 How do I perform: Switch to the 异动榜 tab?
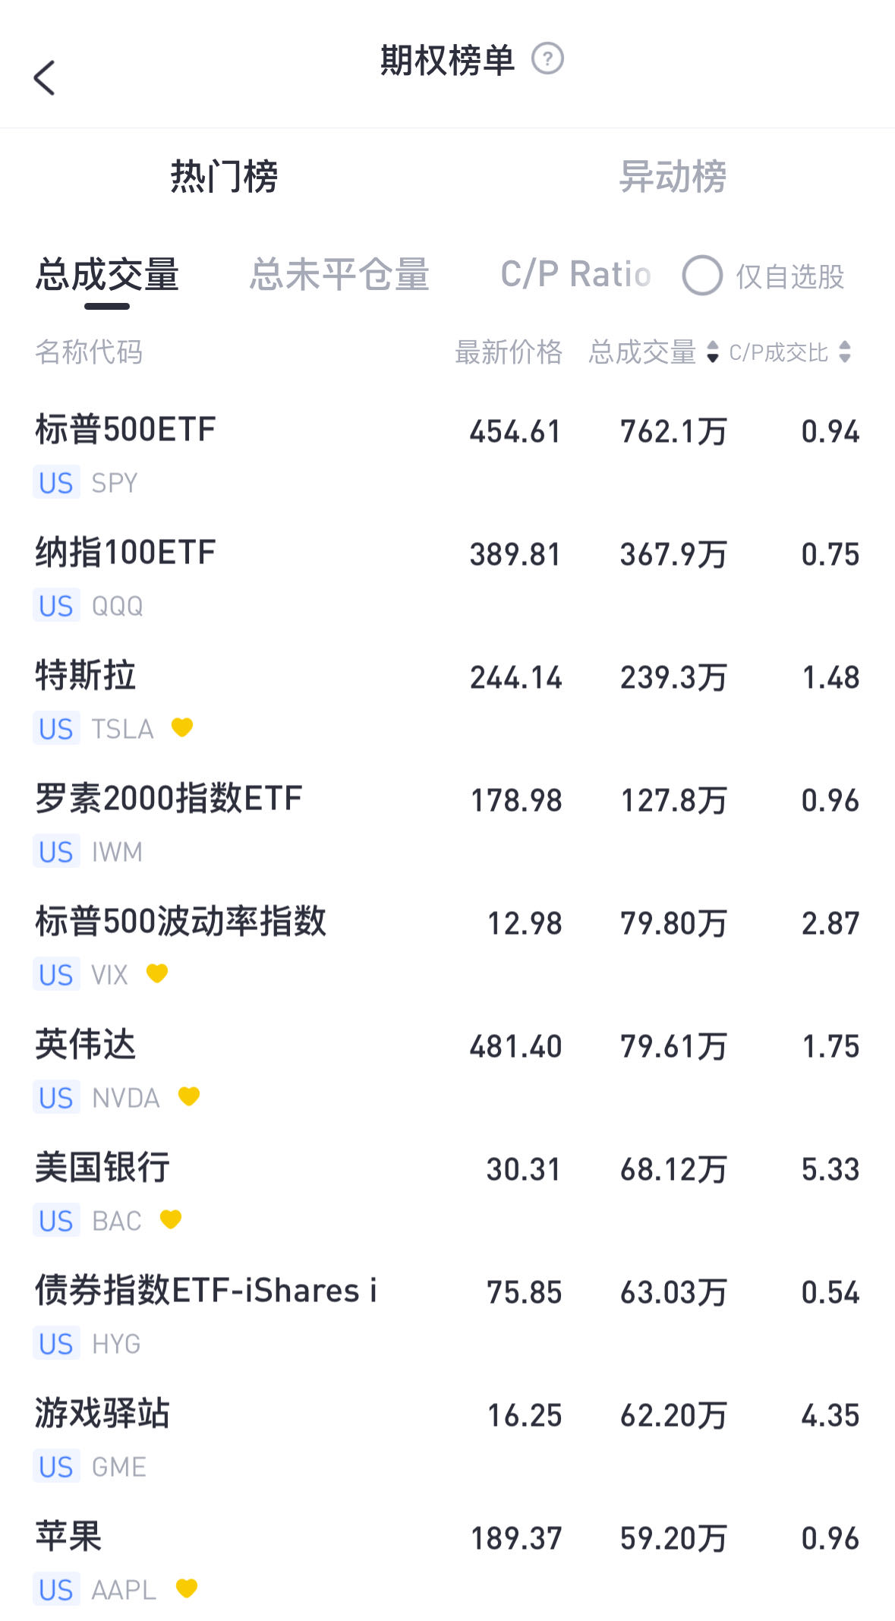[673, 177]
